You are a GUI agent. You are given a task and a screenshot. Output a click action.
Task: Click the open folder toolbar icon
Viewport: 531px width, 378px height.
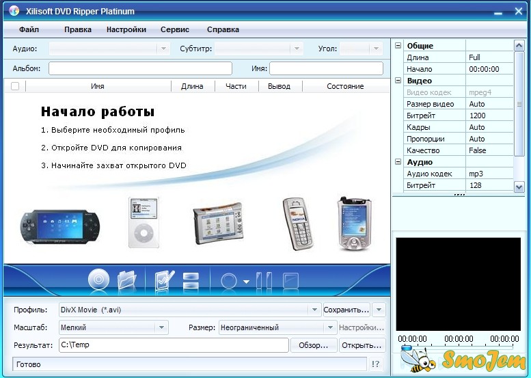(126, 279)
